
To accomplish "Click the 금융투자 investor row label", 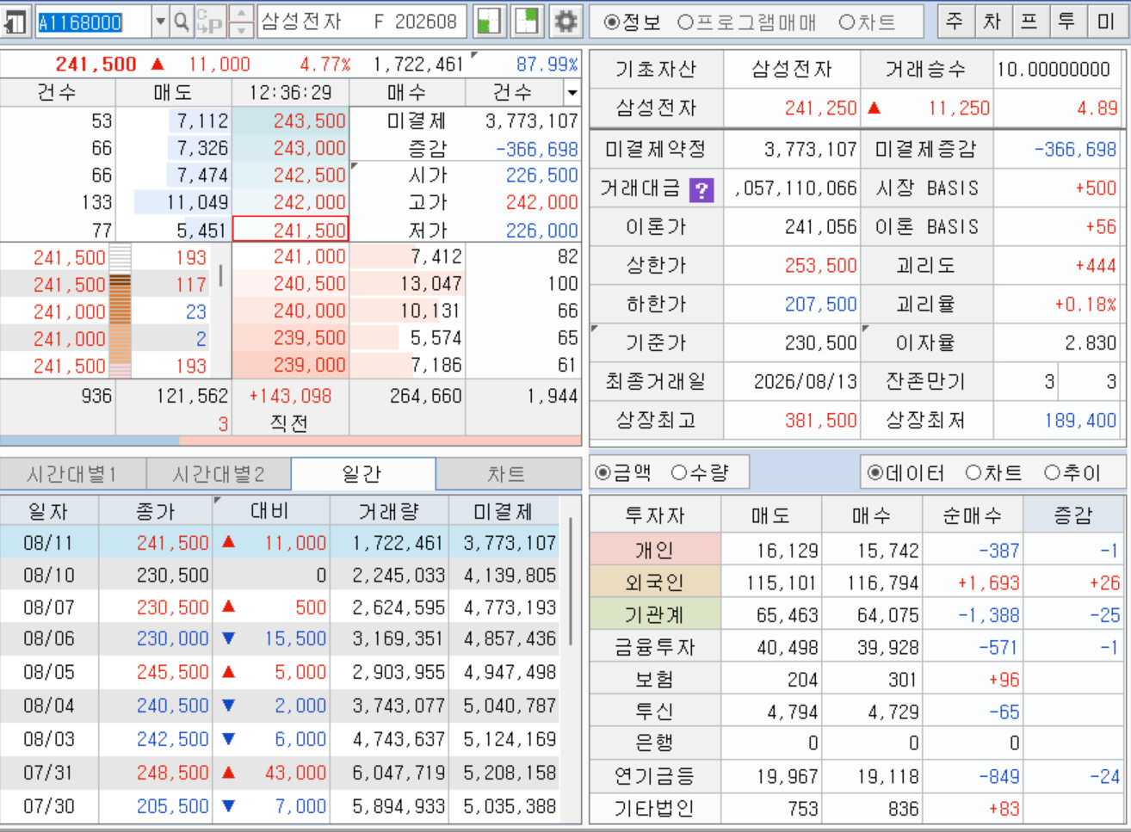I will 655,647.
